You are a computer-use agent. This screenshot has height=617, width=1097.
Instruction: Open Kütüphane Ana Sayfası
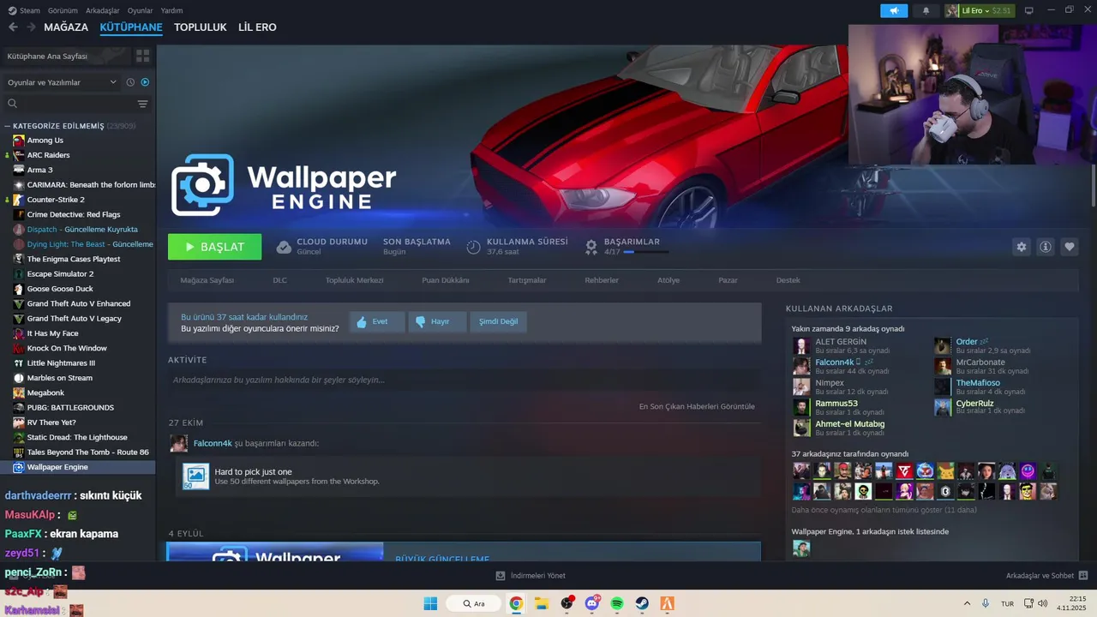pos(65,56)
